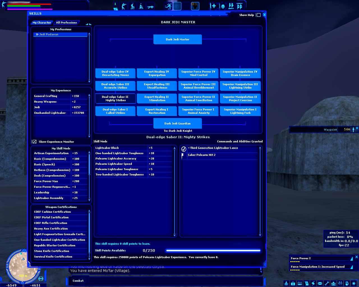Open the scroll document icon

(307, 283)
